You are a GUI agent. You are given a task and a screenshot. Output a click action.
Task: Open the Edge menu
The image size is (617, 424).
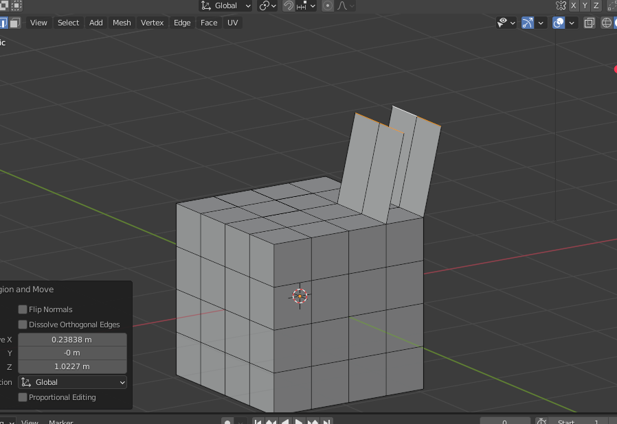pos(182,23)
